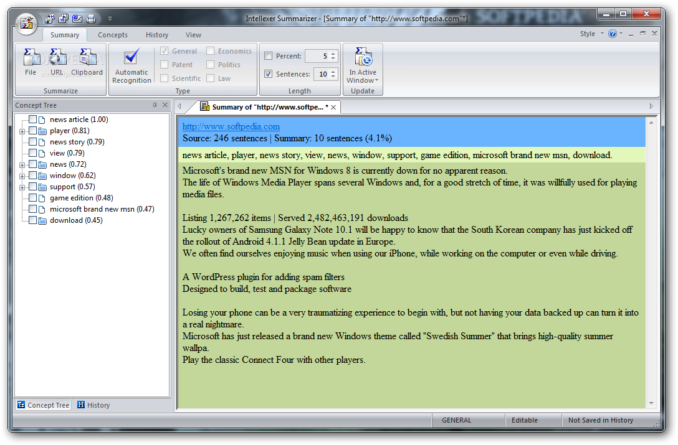678x445 pixels.
Task: Click the Help question mark icon
Action: [x=613, y=34]
